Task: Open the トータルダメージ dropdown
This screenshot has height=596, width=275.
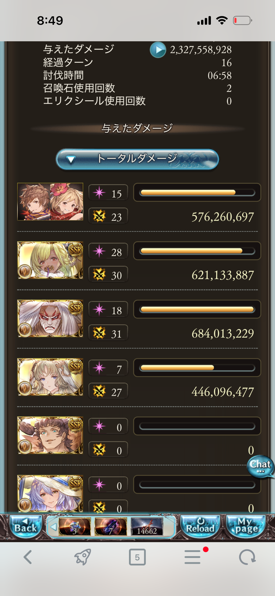Action: (137, 159)
